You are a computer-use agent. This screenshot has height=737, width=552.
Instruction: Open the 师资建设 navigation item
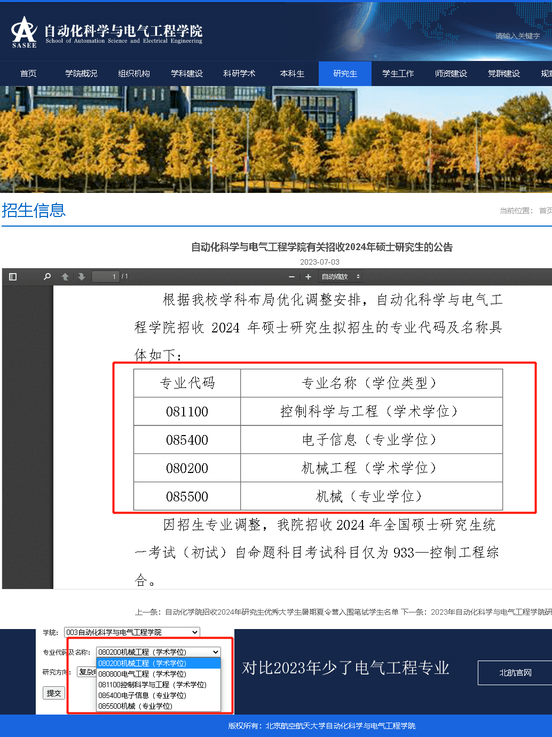(451, 74)
